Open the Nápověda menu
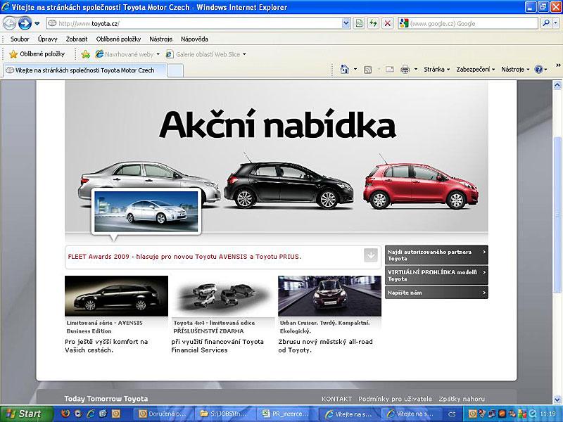This screenshot has width=563, height=422. [194, 39]
